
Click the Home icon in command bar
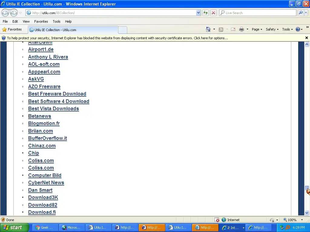[x=208, y=29]
